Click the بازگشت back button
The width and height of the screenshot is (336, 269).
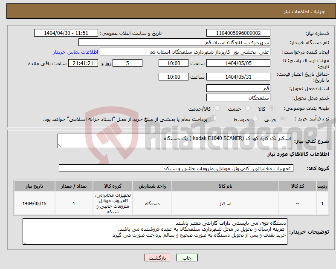(x=157, y=258)
